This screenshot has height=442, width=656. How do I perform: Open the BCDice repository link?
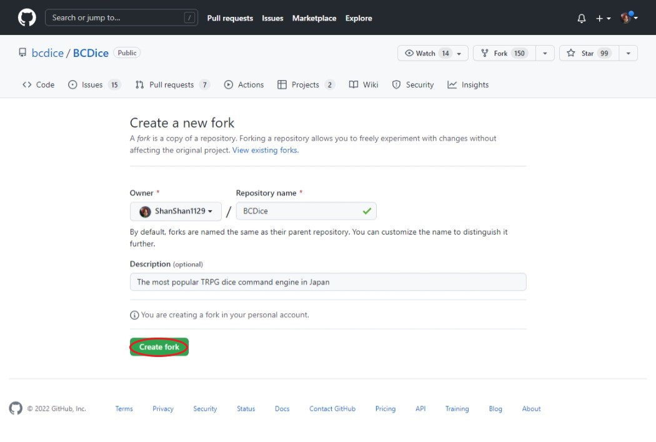click(x=91, y=53)
